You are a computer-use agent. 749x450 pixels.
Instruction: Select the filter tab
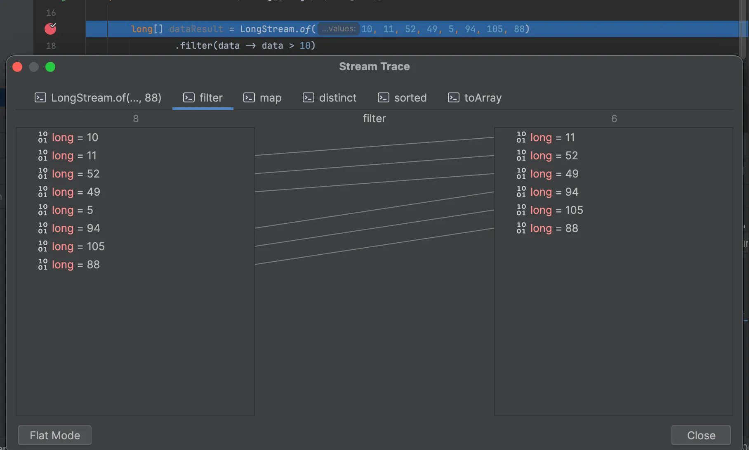click(x=203, y=98)
